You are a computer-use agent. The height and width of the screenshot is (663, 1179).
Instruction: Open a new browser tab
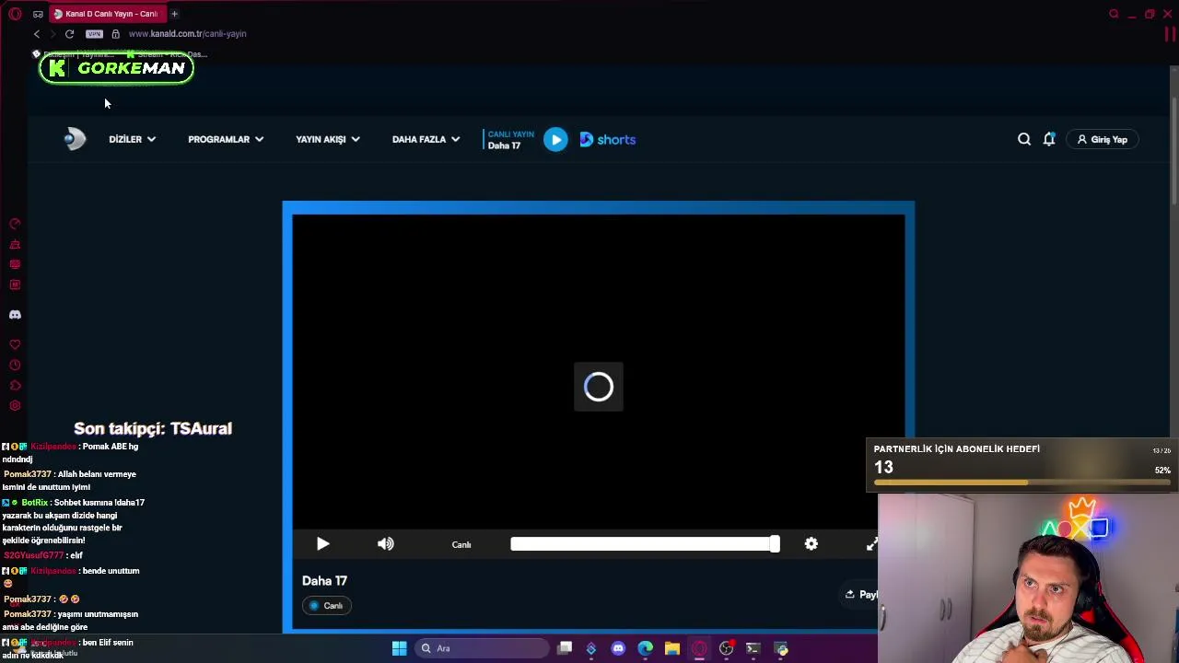(174, 14)
